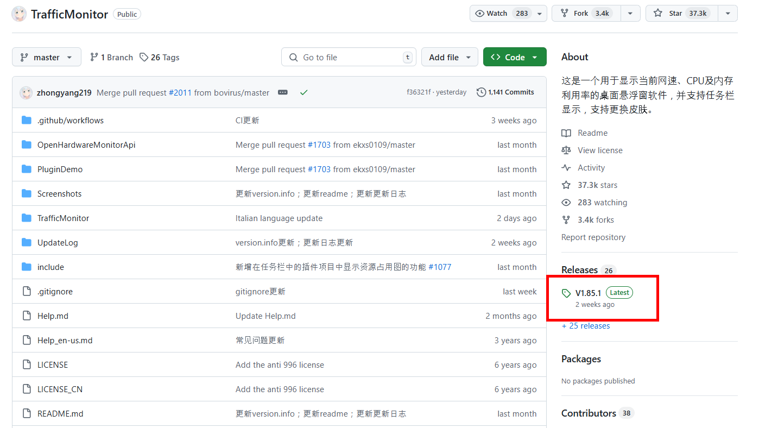Screen dimensions: 759x428
Task: Open issue #1077 link in include row
Action: point(440,267)
